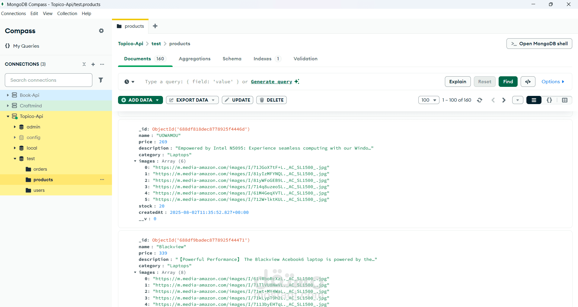
Task: Click Topico-Api breadcrumb link
Action: (131, 44)
